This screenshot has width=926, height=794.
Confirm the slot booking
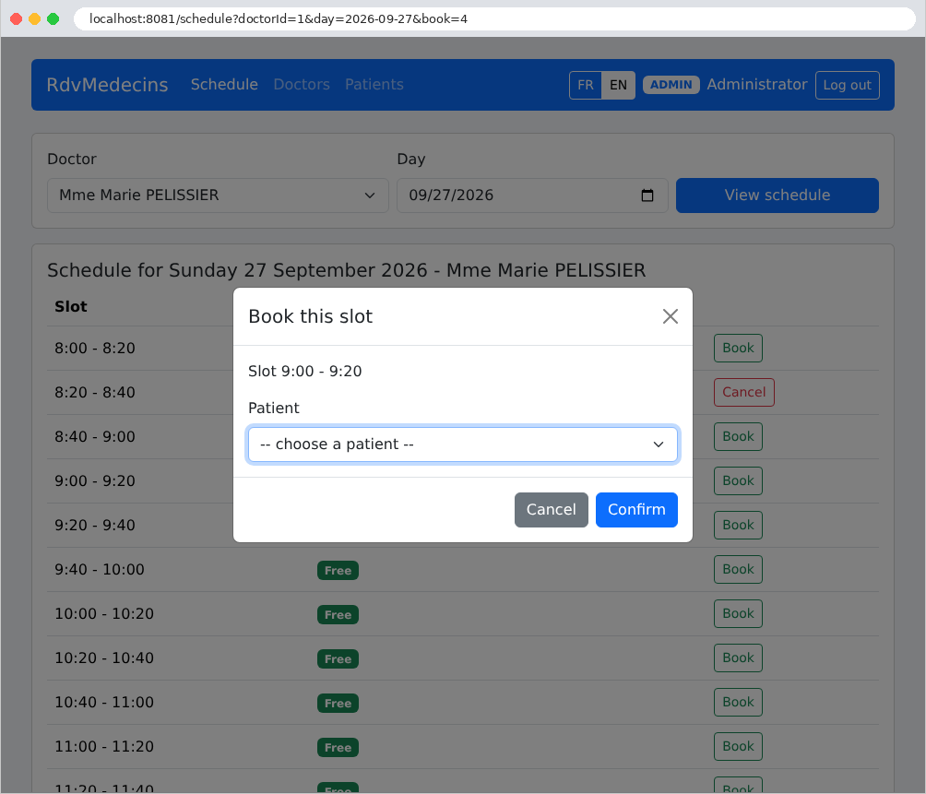pyautogui.click(x=636, y=509)
